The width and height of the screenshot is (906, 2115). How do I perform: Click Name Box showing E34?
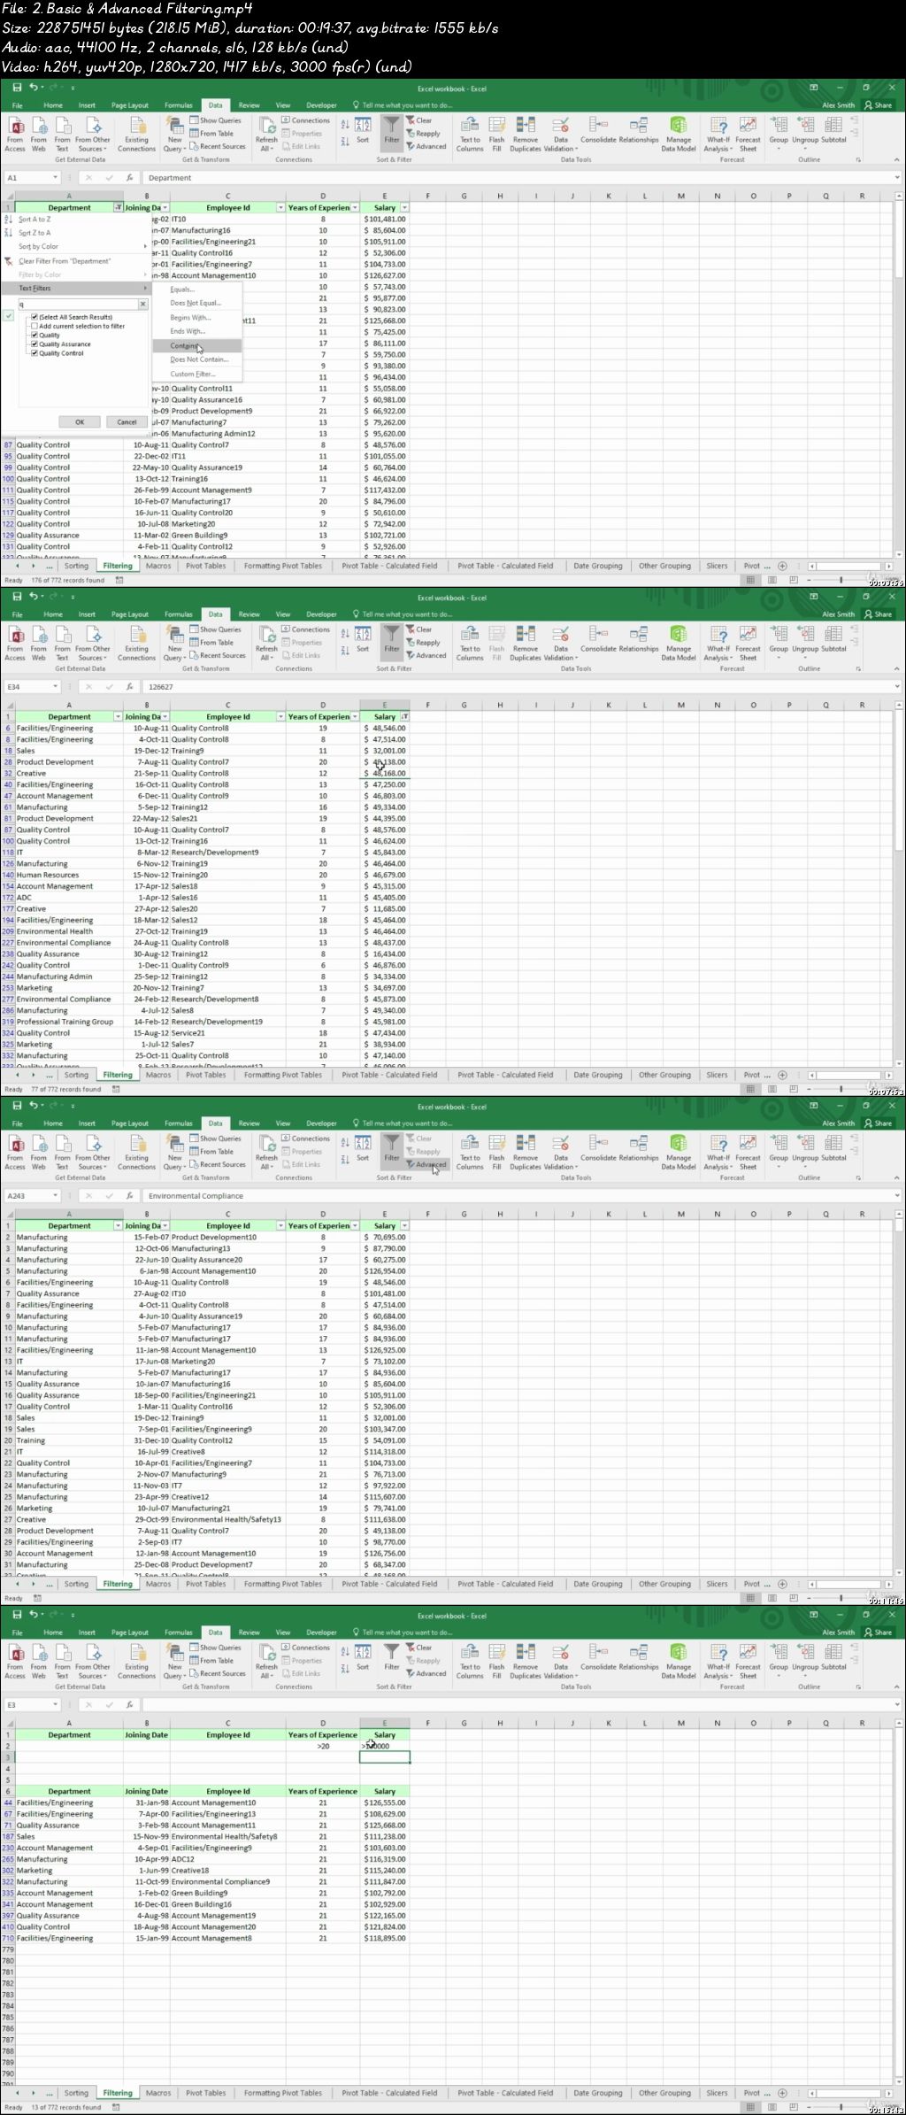(32, 687)
